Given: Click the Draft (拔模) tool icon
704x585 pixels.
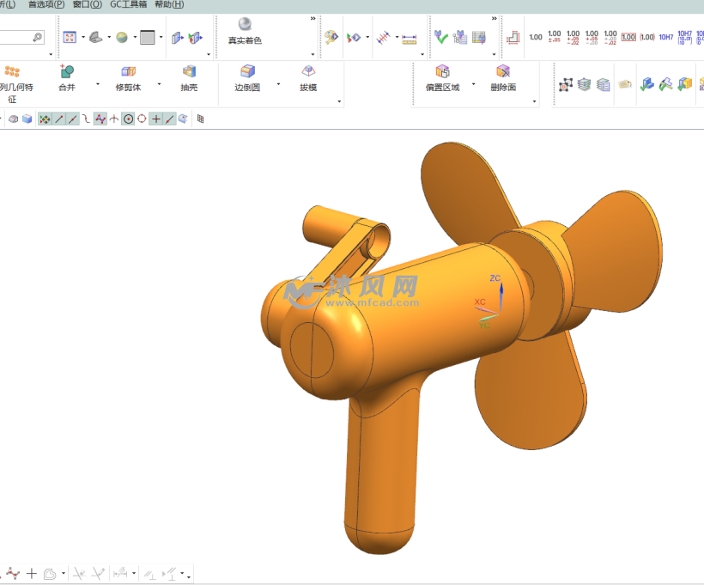Looking at the screenshot, I should coord(308,72).
